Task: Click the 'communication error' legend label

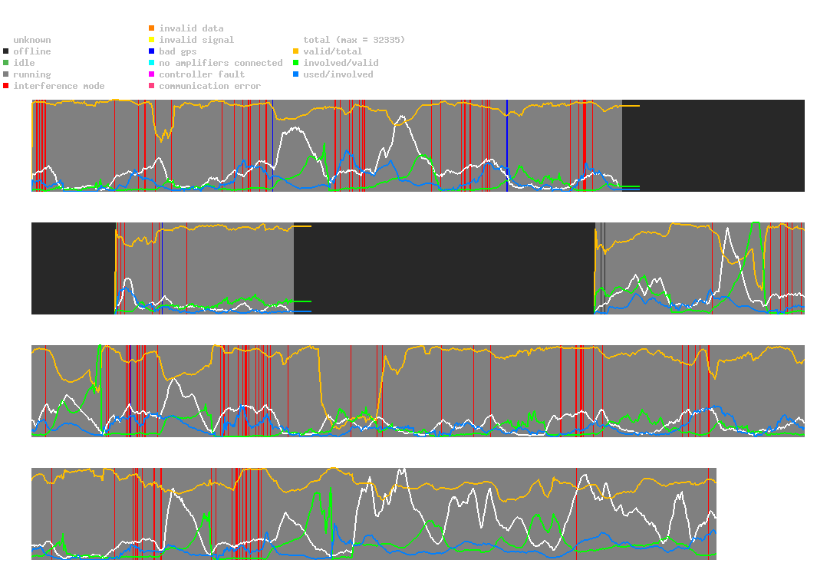Action: point(210,86)
